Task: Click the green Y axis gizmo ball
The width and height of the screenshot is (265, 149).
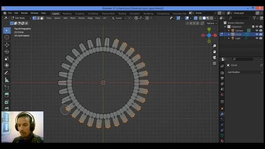Action: [x=209, y=29]
